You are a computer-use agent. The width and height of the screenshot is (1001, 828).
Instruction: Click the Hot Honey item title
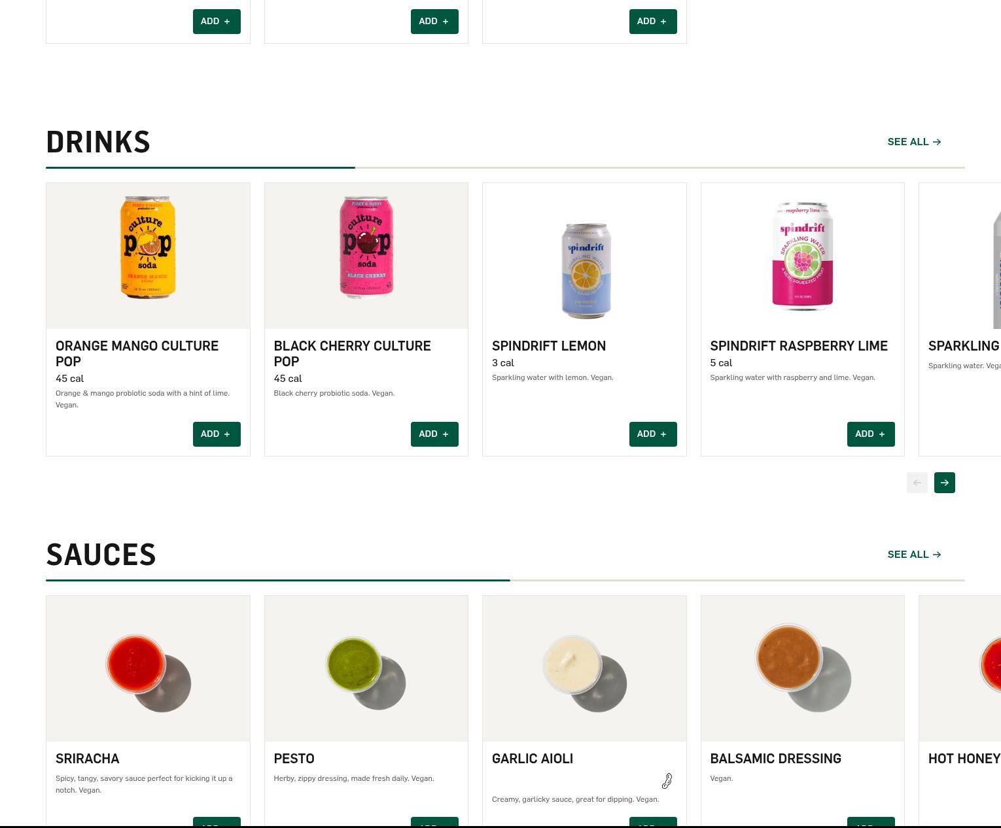click(x=964, y=759)
